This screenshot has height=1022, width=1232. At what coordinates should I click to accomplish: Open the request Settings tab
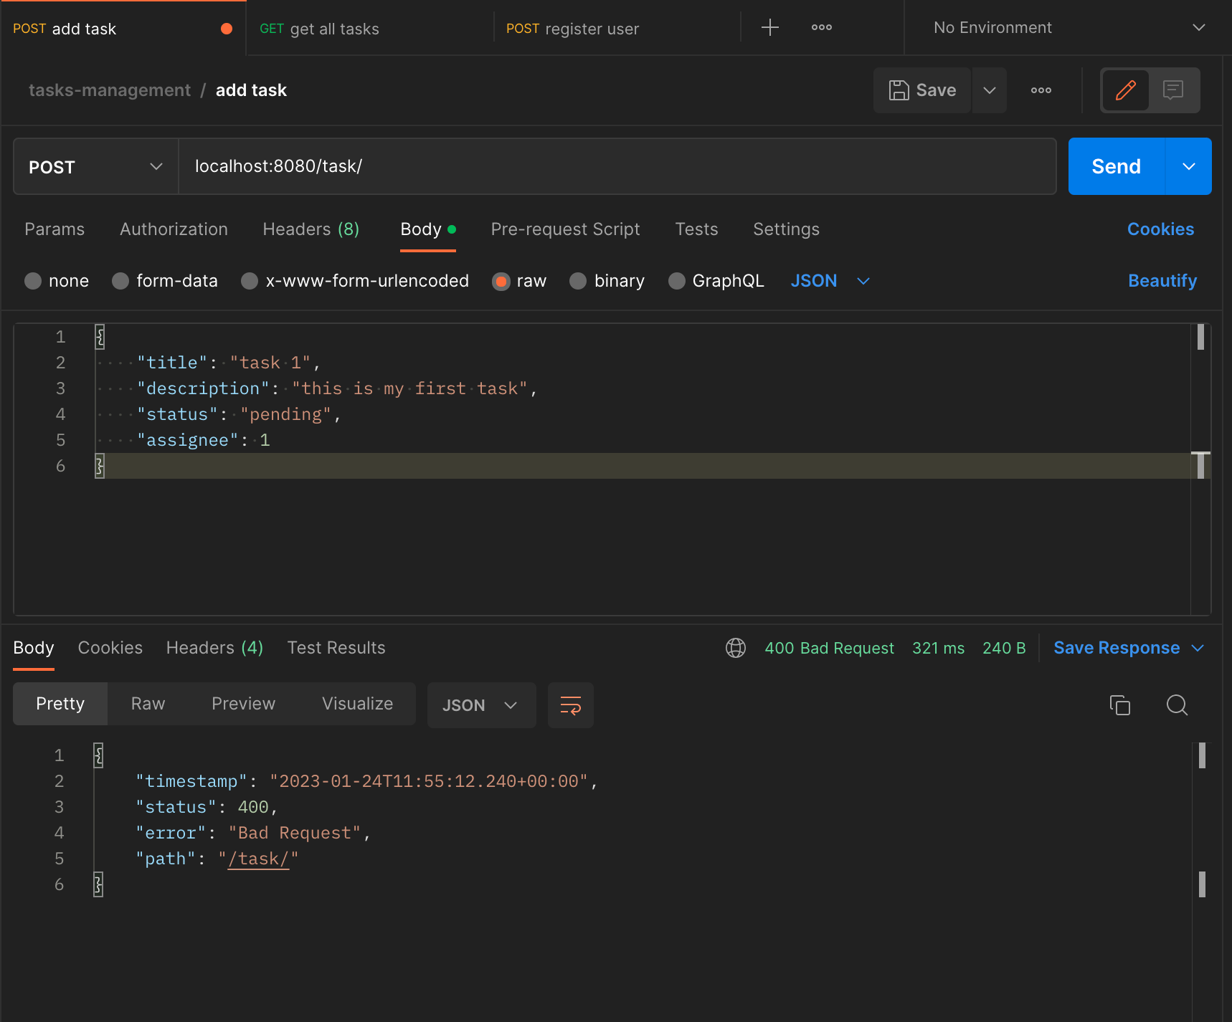pyautogui.click(x=786, y=229)
